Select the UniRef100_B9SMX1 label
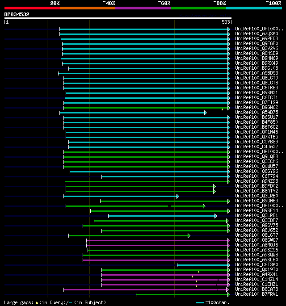 coord(257,93)
